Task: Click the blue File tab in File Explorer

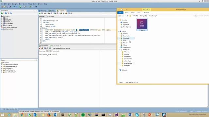Action: click(121, 13)
